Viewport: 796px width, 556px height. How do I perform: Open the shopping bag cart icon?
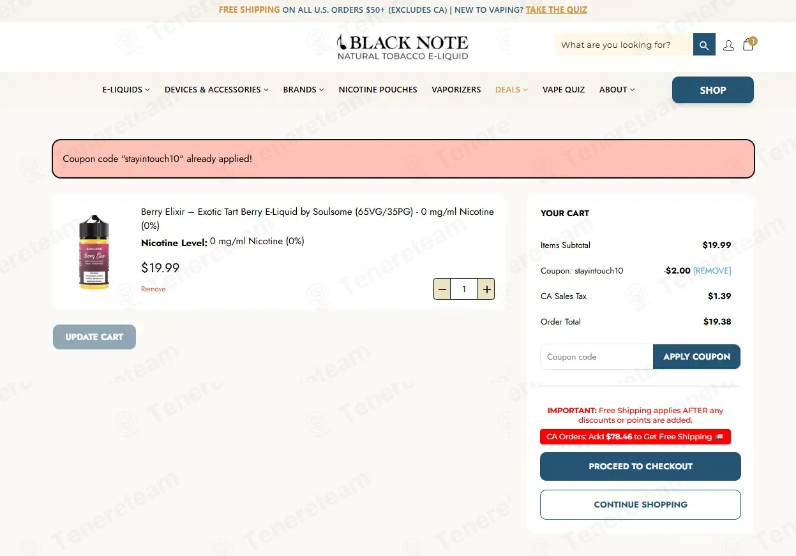point(748,45)
